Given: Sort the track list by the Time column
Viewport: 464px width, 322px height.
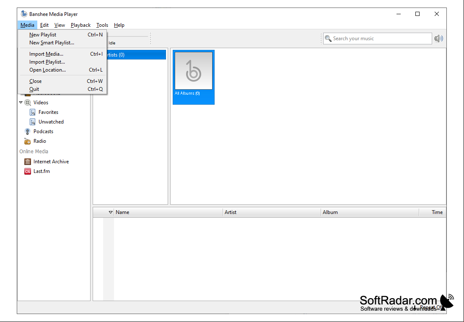Looking at the screenshot, I should pos(433,212).
